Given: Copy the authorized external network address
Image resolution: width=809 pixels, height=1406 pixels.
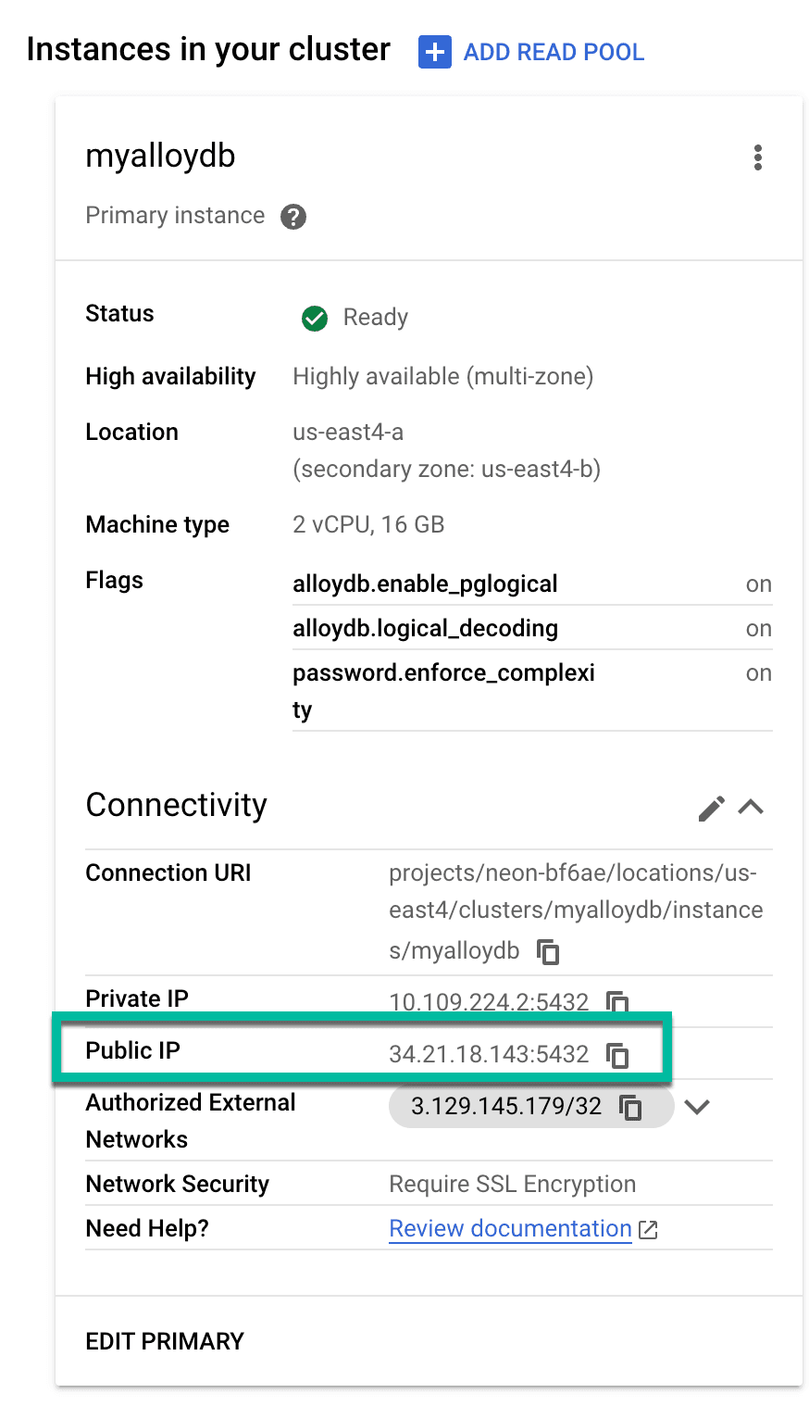Looking at the screenshot, I should tap(631, 1106).
